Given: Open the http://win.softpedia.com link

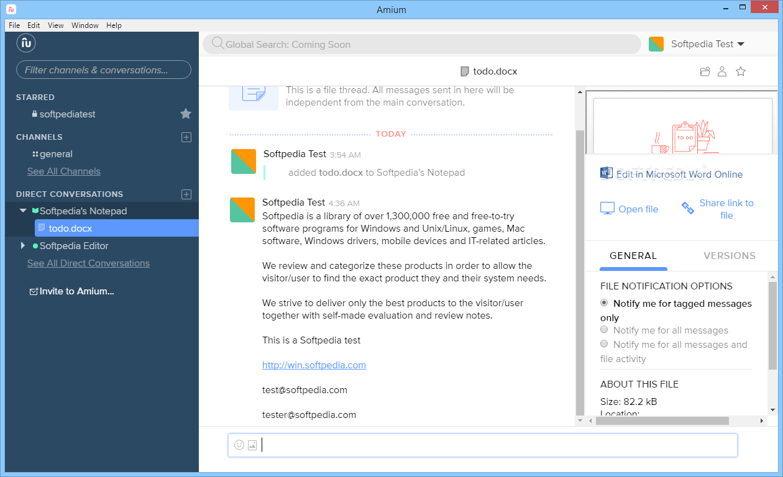Looking at the screenshot, I should 314,365.
